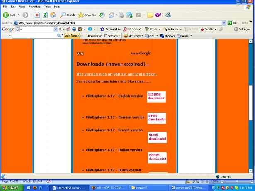Click the page scrollbar up arrow
The width and height of the screenshot is (255, 191).
(x=250, y=41)
